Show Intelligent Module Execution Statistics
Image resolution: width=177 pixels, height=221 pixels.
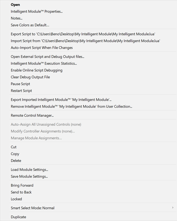click(44, 63)
